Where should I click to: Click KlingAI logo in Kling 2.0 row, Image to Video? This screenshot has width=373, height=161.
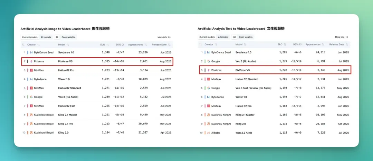pyautogui.click(x=31, y=133)
